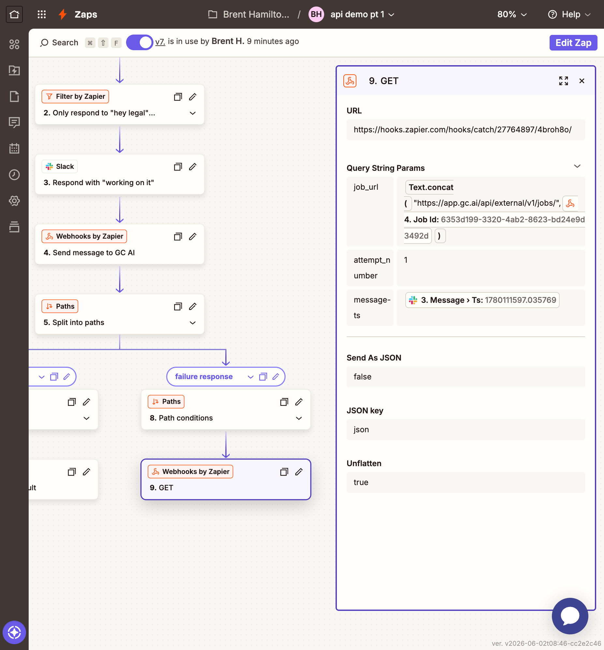The height and width of the screenshot is (650, 604).
Task: Open the sidebar comments icon
Action: coord(14,123)
